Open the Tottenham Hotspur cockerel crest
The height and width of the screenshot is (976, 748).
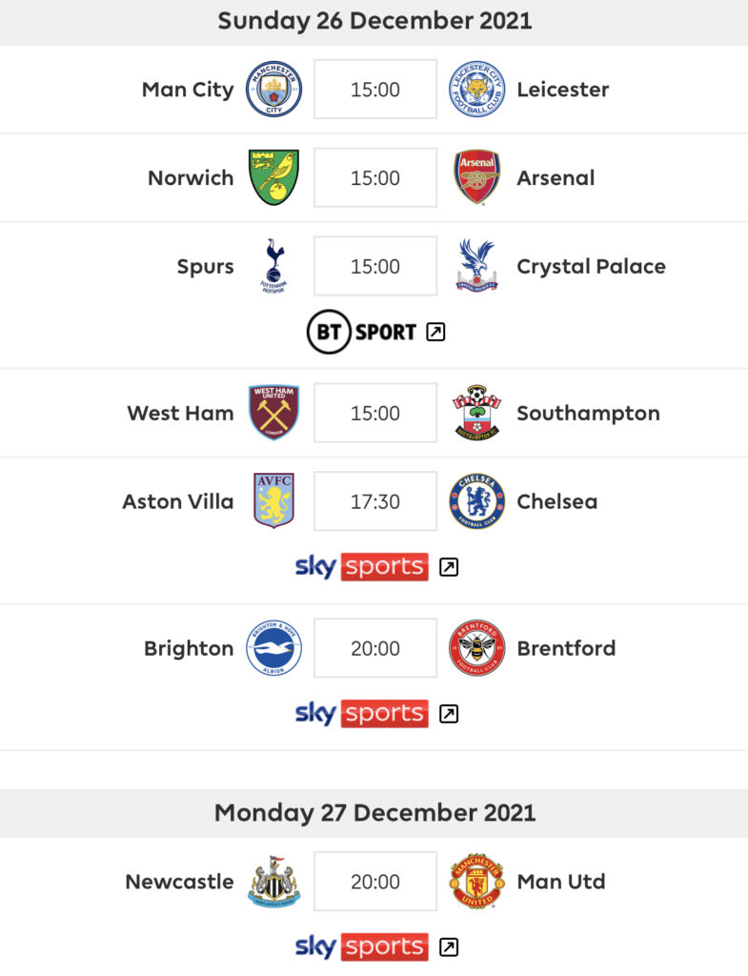tap(273, 266)
